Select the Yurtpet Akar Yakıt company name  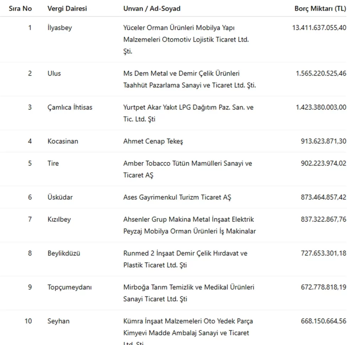point(188,113)
